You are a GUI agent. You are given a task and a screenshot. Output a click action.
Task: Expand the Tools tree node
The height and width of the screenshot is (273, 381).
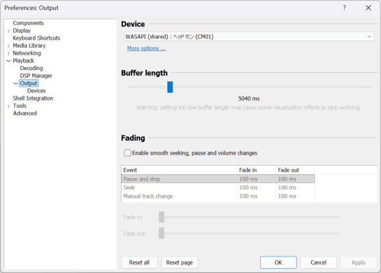tap(8, 106)
